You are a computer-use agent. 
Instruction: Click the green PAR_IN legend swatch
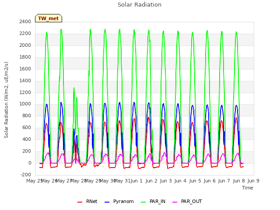143,202
